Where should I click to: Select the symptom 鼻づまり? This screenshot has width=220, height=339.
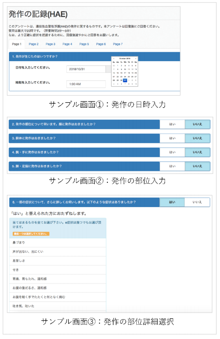pos(57,242)
